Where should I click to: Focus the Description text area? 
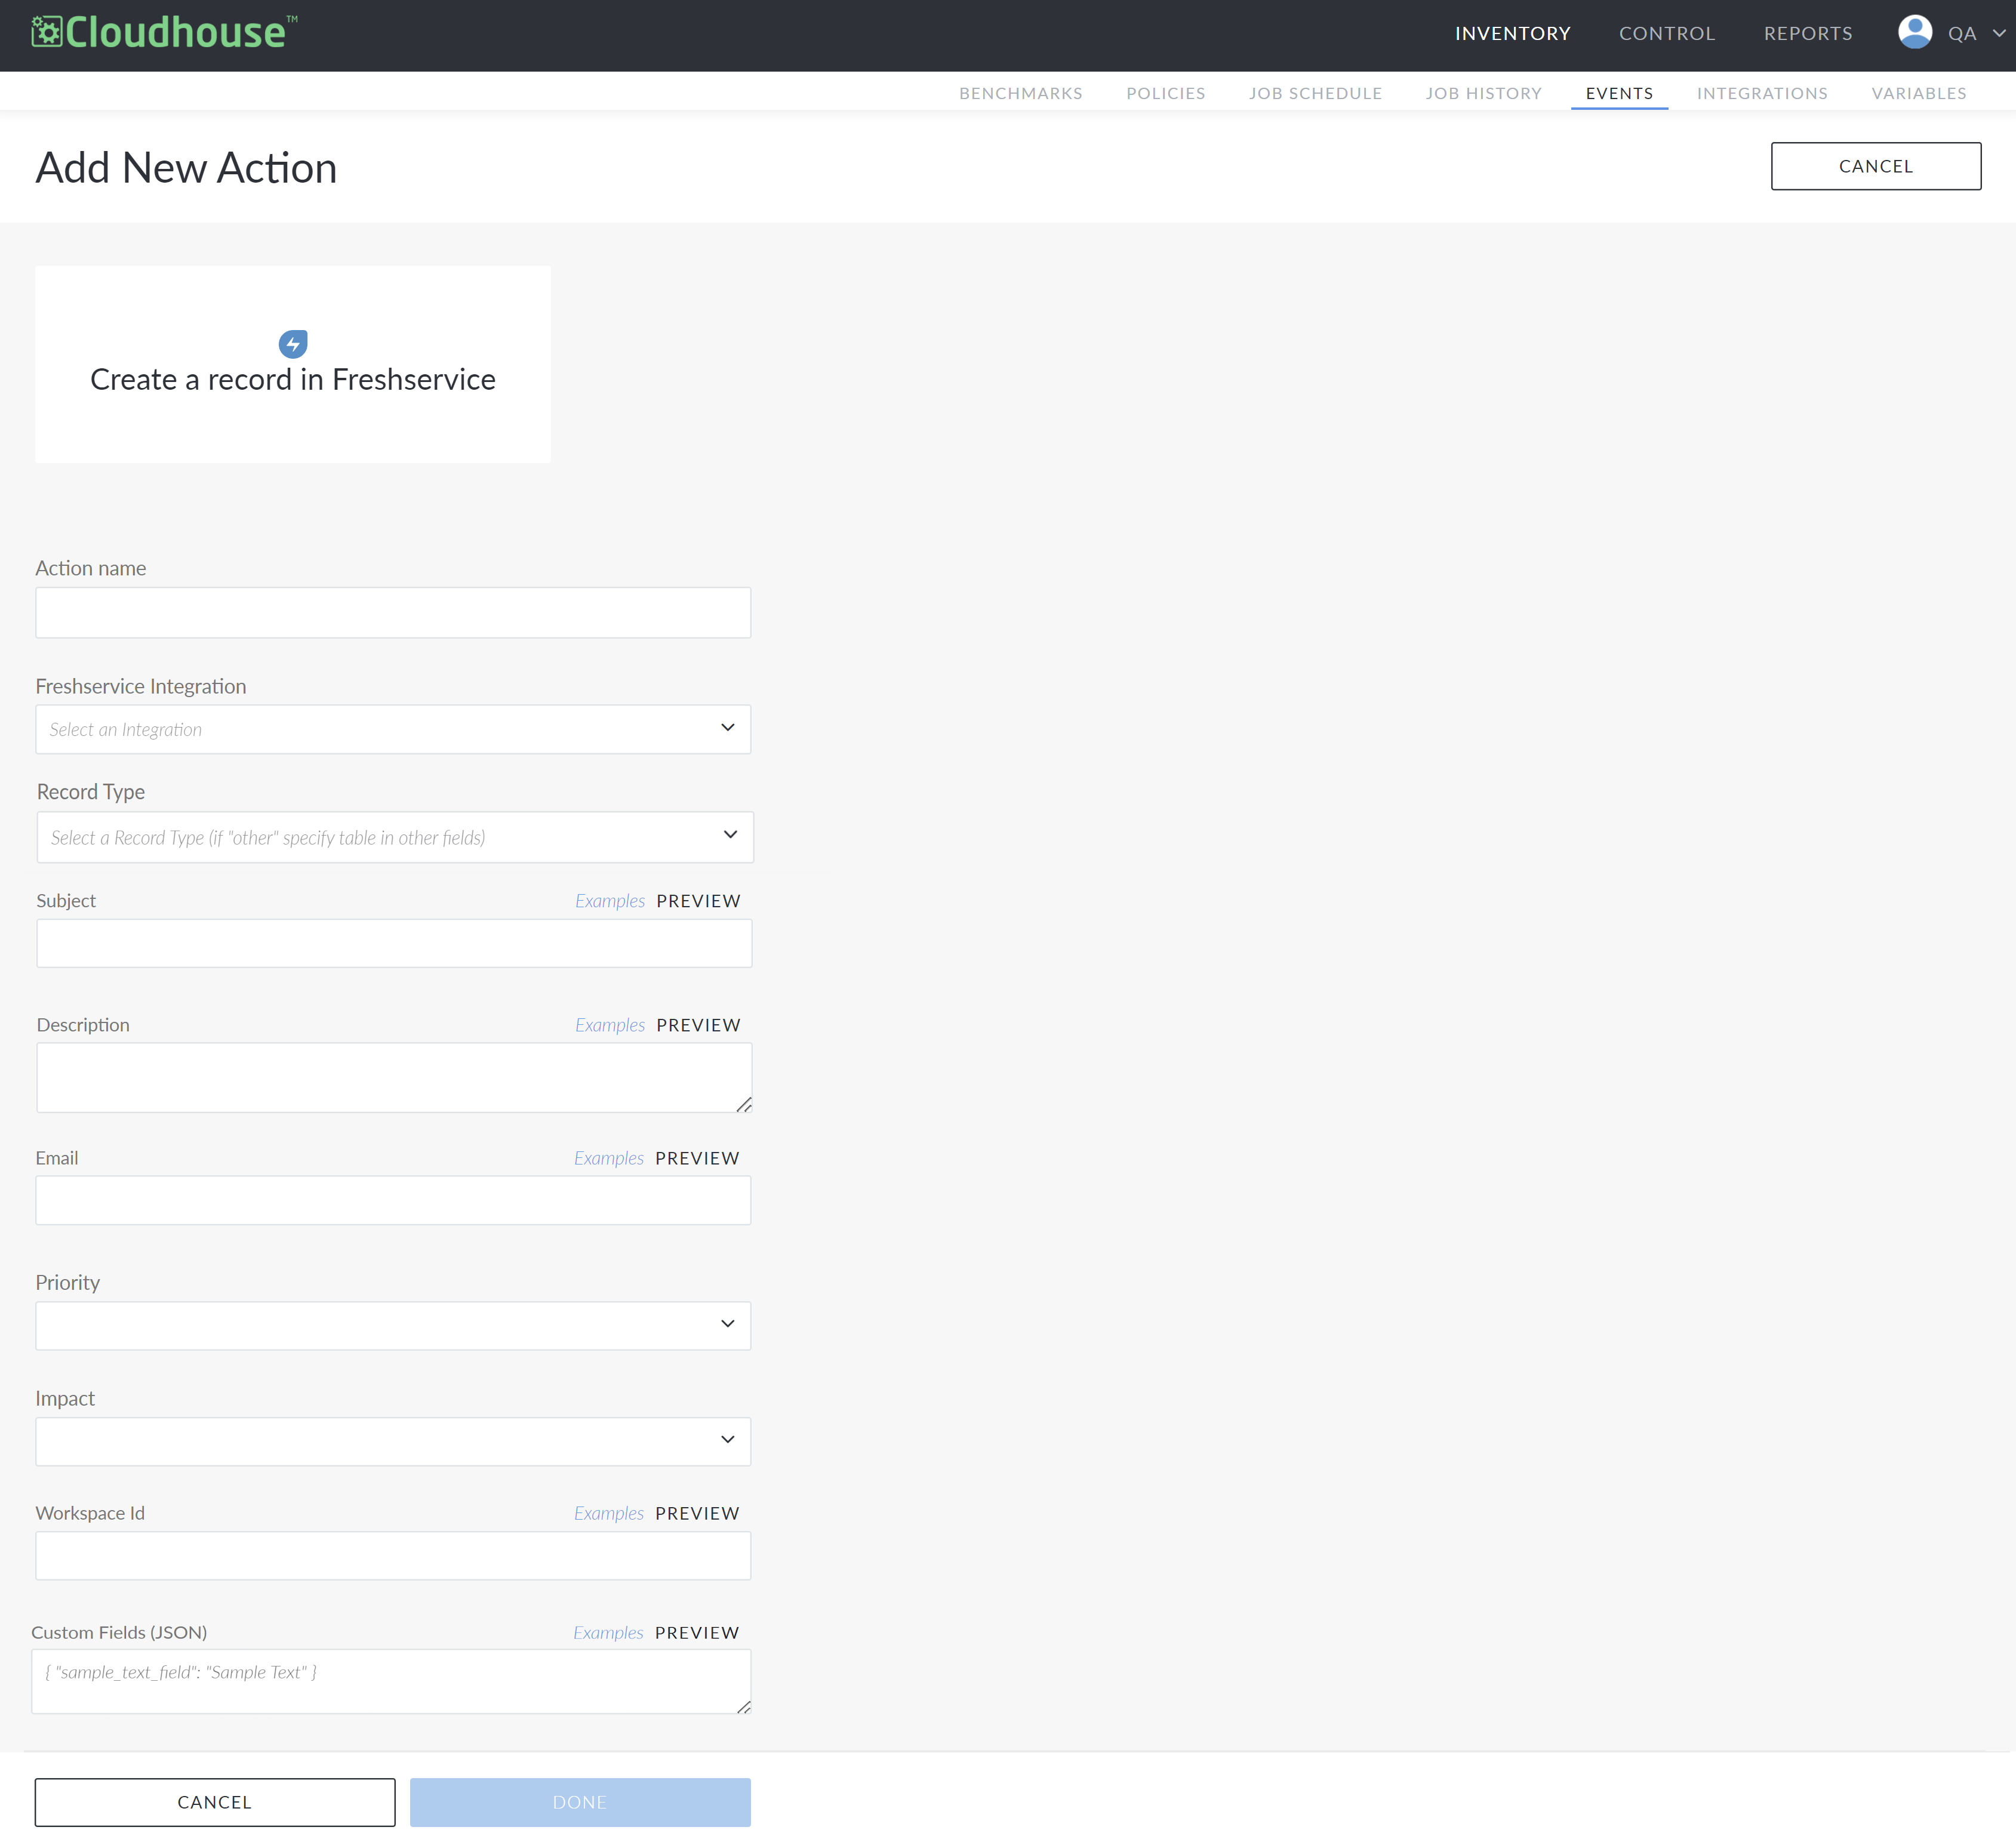coord(394,1077)
